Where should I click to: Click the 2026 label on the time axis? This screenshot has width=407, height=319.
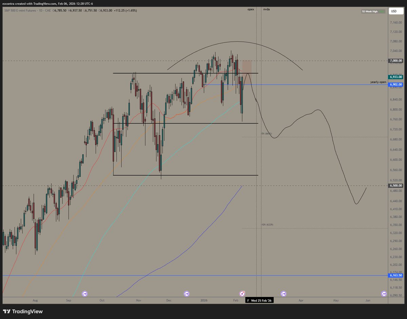click(x=204, y=300)
